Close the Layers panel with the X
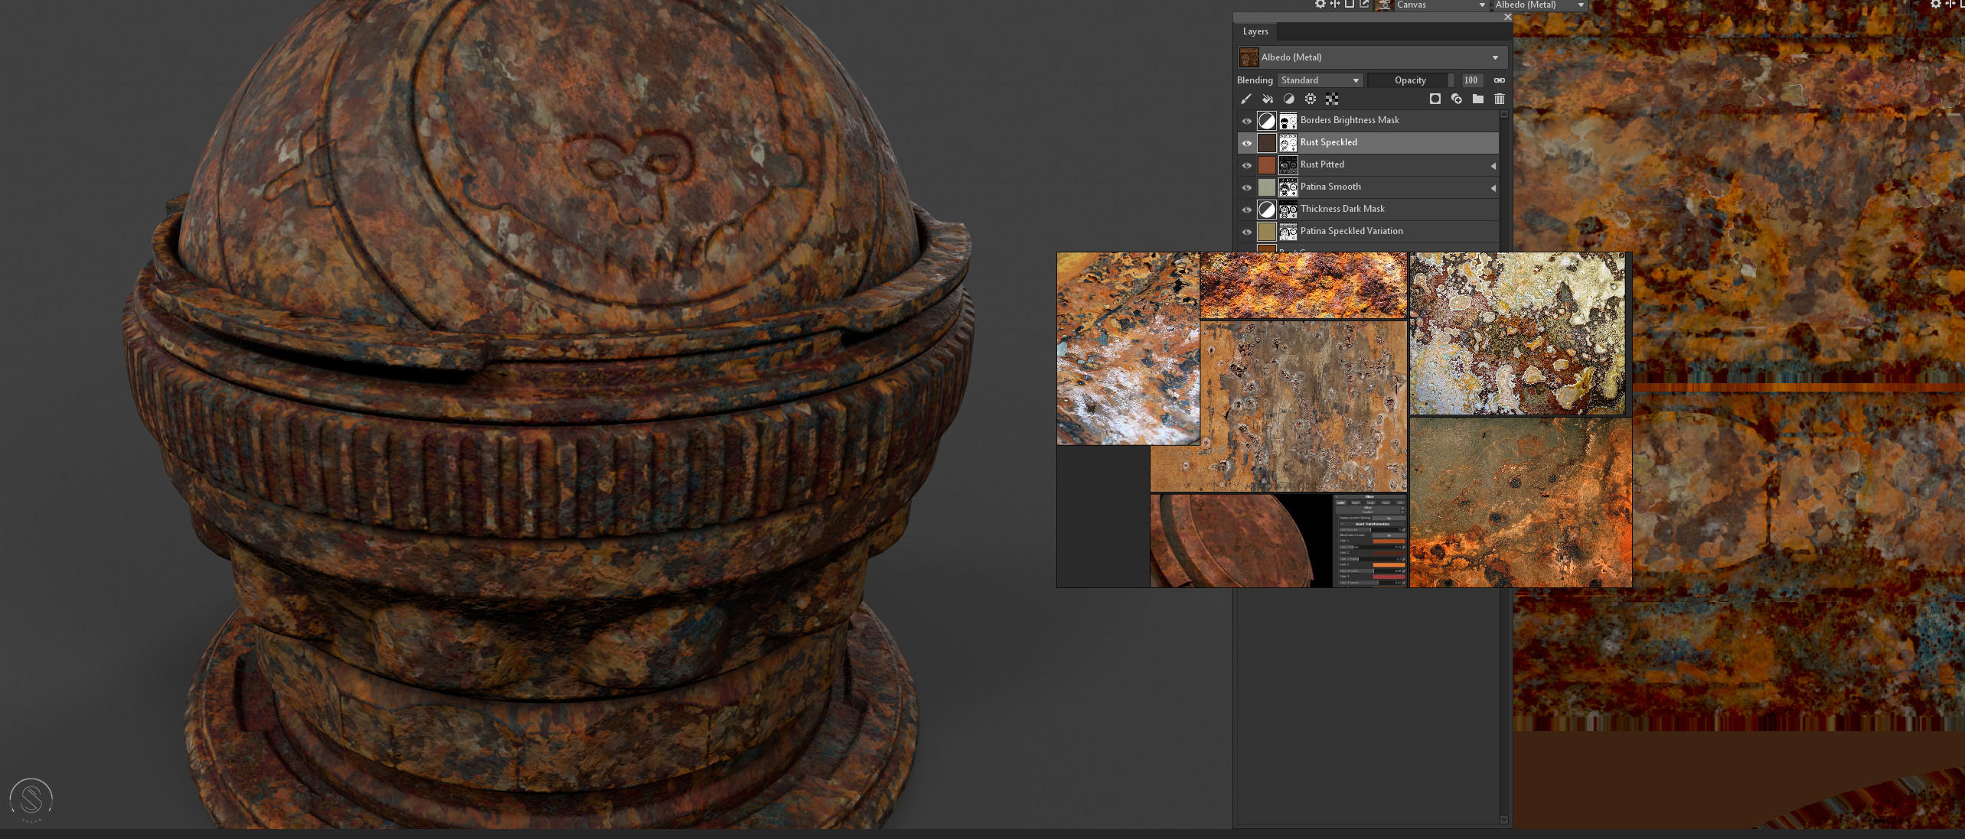 [1507, 17]
